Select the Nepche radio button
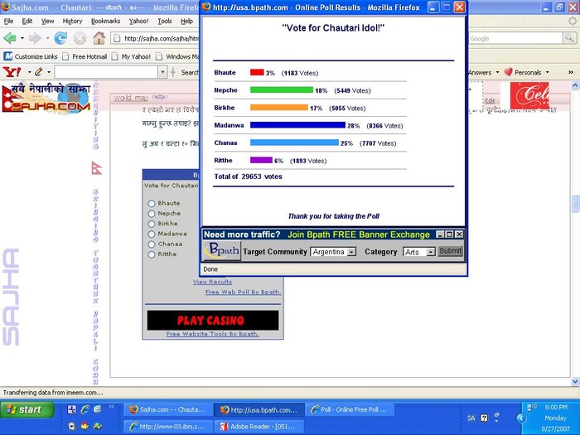The image size is (580, 435). [152, 214]
